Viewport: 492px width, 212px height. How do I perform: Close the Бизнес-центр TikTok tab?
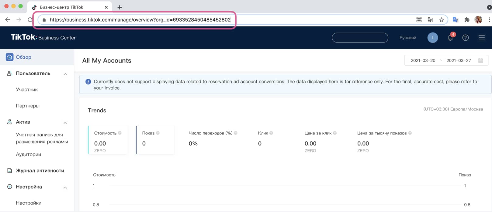[x=106, y=7]
